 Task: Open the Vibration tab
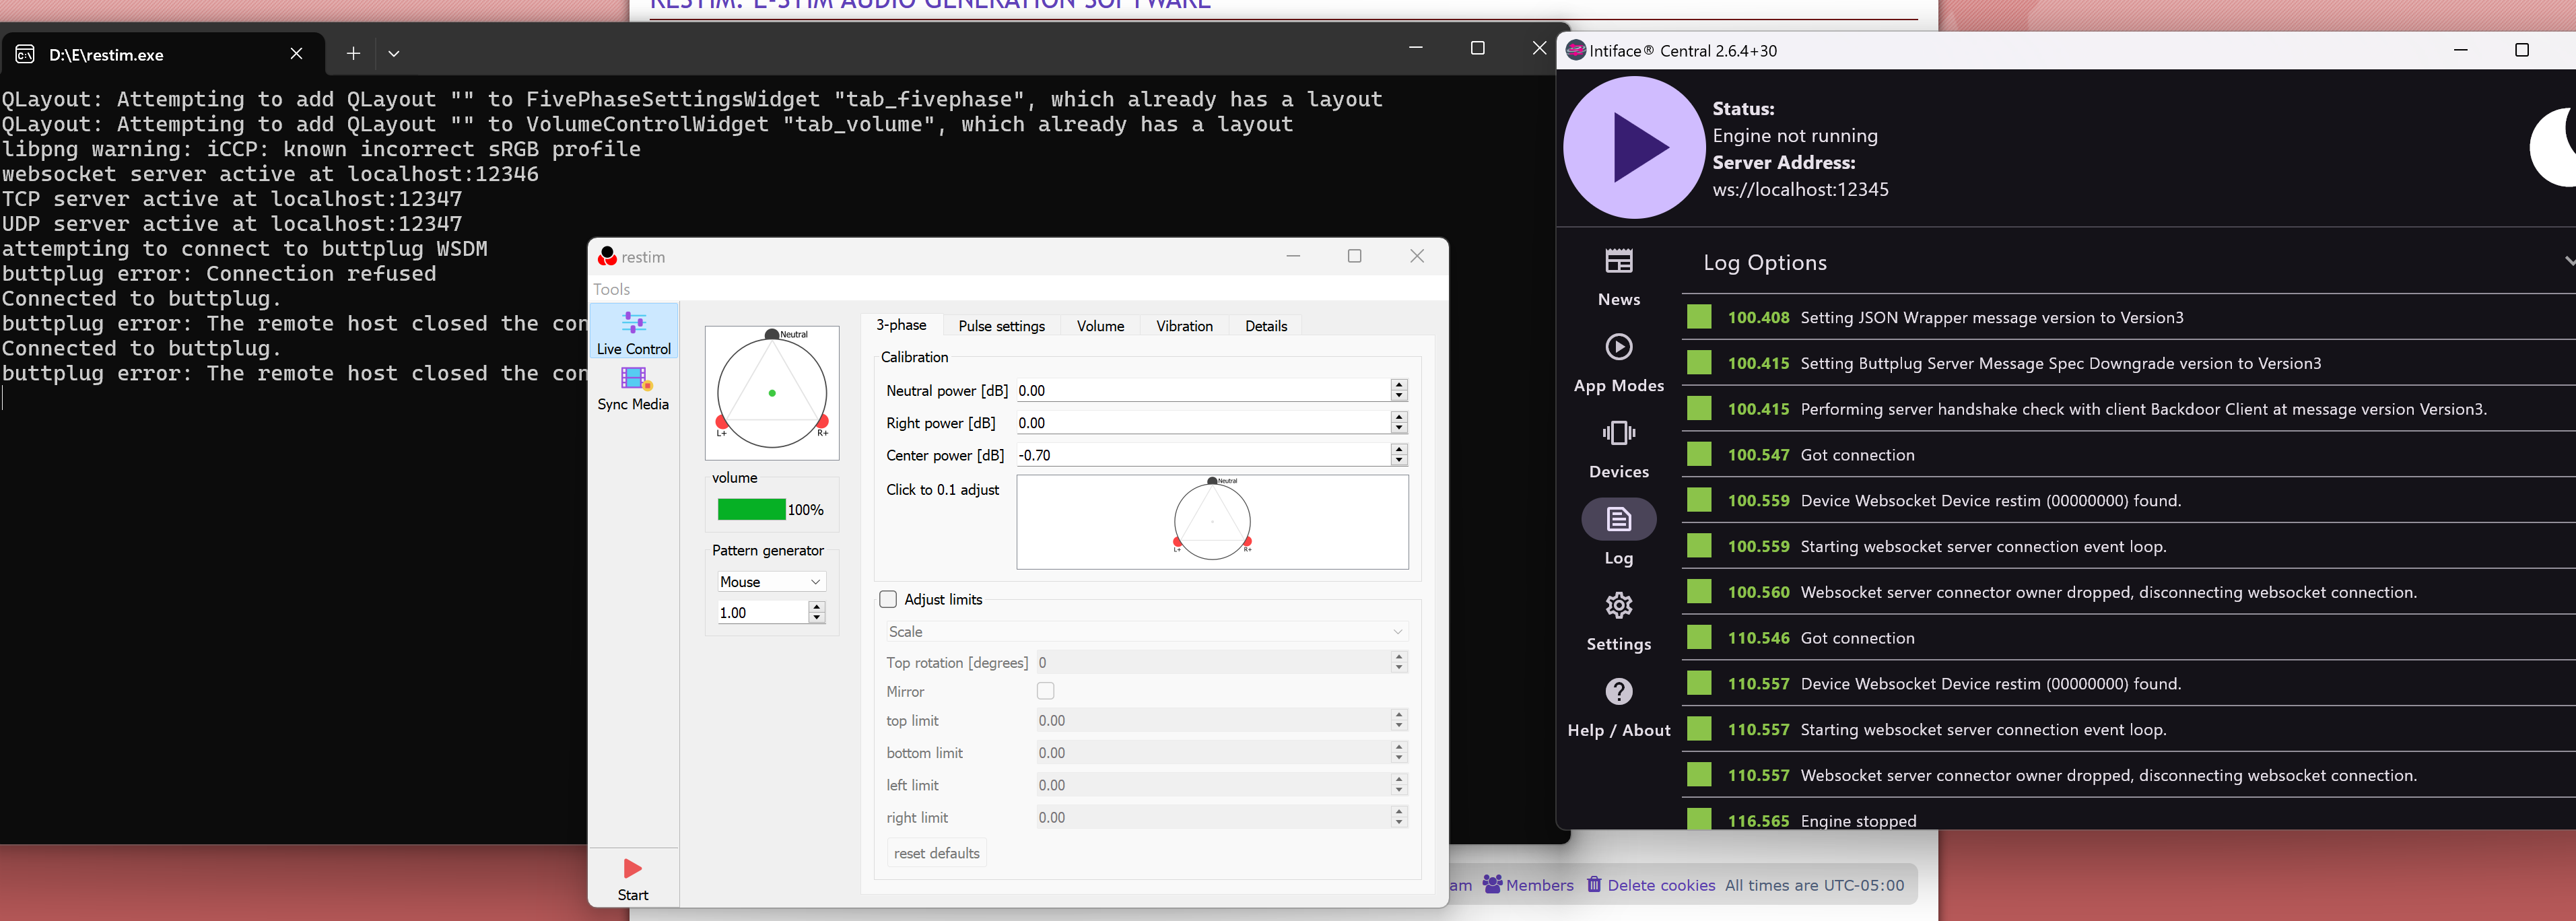pos(1184,326)
